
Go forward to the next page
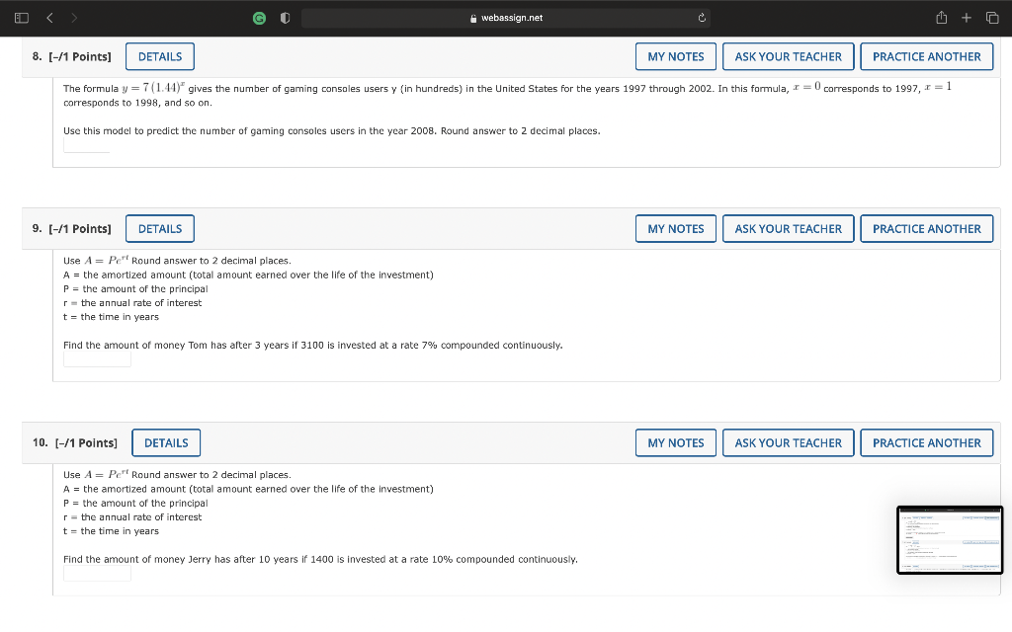pyautogui.click(x=74, y=17)
